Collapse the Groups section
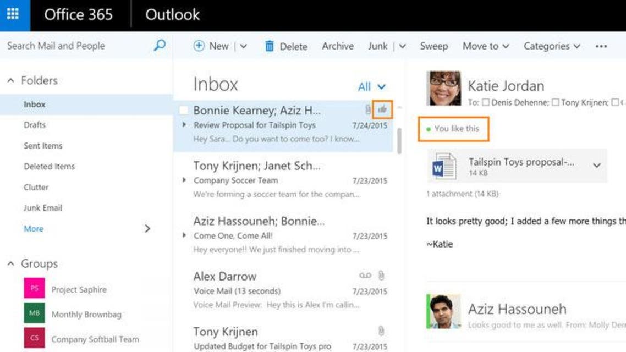The width and height of the screenshot is (626, 352). 11,264
